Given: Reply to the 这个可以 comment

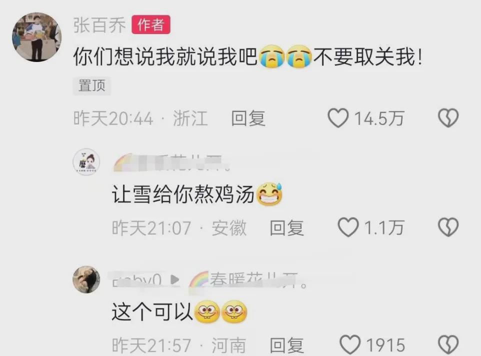Looking at the screenshot, I should [287, 345].
